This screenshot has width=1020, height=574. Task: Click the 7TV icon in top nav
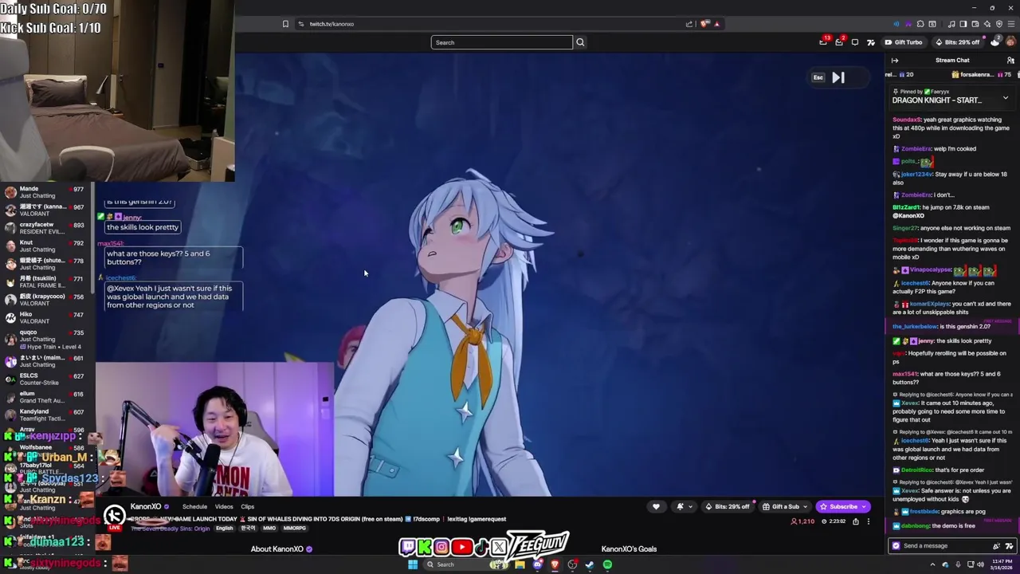tap(871, 42)
